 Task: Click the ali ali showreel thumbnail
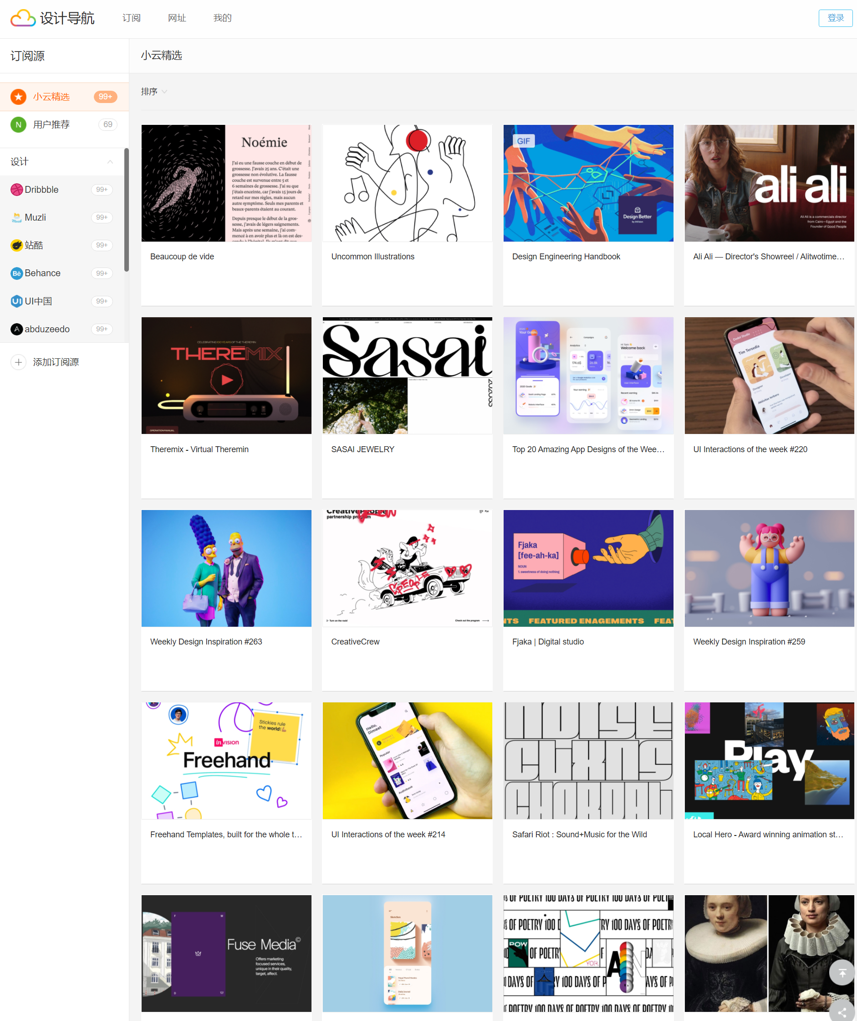[x=769, y=183]
